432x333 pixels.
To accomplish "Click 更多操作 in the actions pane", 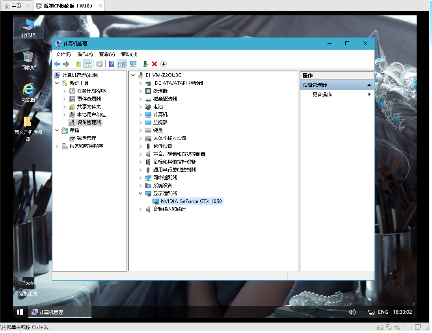I will (322, 95).
